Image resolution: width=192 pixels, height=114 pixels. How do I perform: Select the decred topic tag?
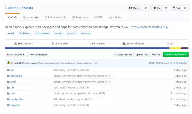[x=10, y=33]
